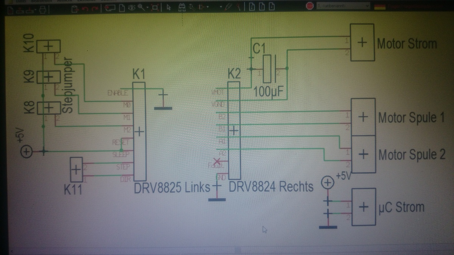The height and width of the screenshot is (255, 454).
Task: Click the wrench settings icon
Action: click(x=192, y=8)
